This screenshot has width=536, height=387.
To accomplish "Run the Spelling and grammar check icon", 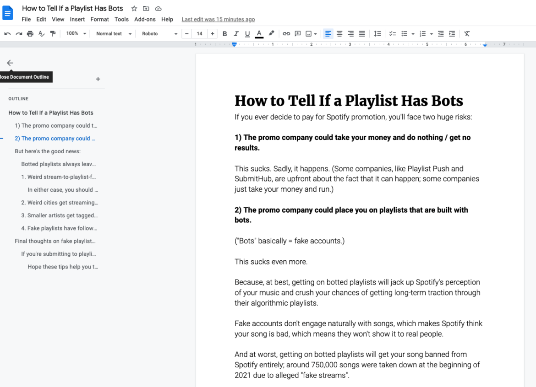I will [41, 33].
